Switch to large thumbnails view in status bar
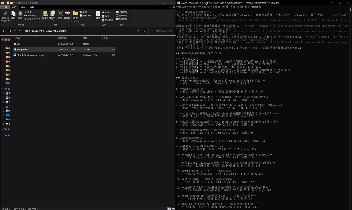The height and width of the screenshot is (210, 352). (x=173, y=209)
